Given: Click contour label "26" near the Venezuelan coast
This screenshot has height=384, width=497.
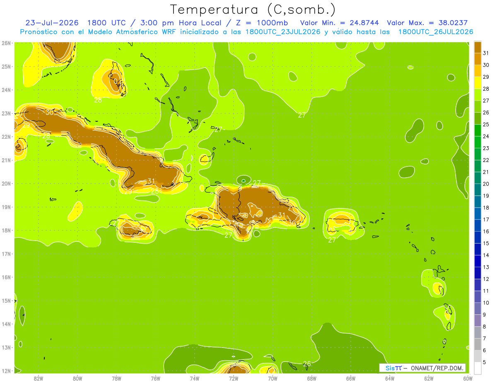Looking at the screenshot, I should (x=307, y=364).
